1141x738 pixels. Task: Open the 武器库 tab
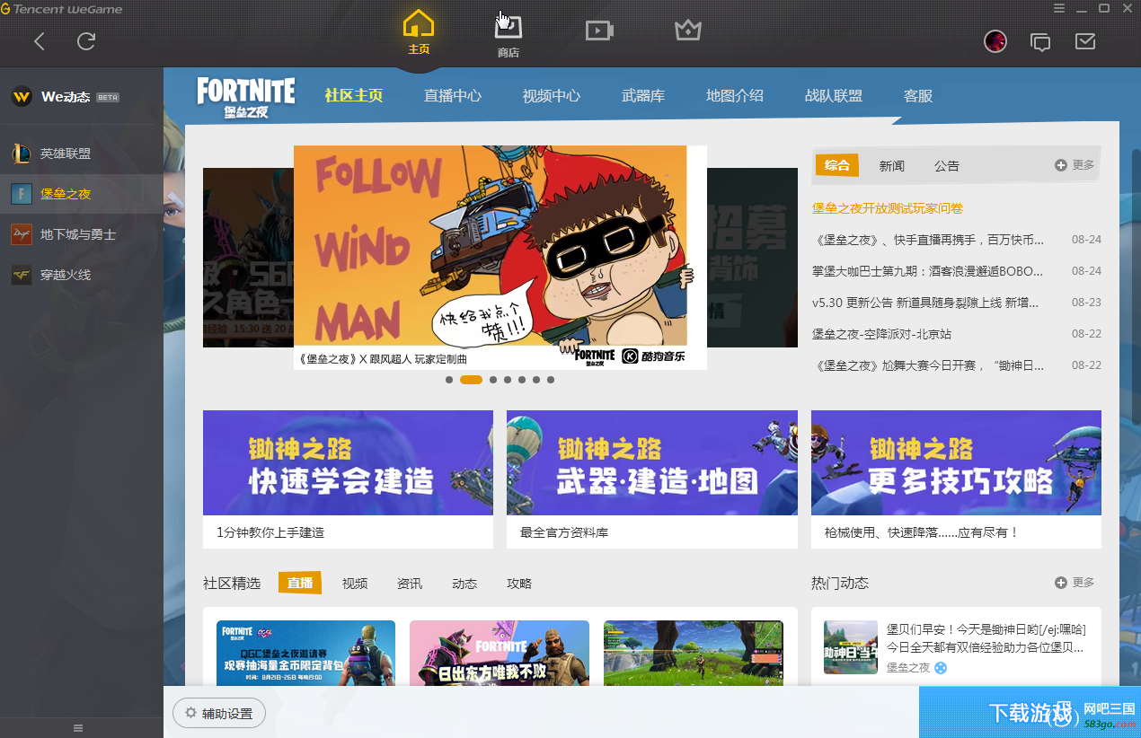(643, 95)
